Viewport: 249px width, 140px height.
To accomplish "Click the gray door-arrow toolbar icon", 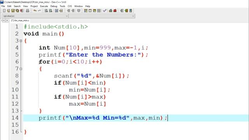I will 122,10.
